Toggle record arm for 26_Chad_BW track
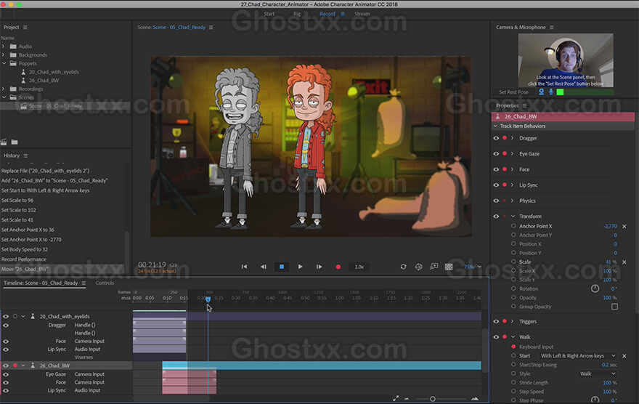Screen dimensions: 639x404 pos(15,365)
